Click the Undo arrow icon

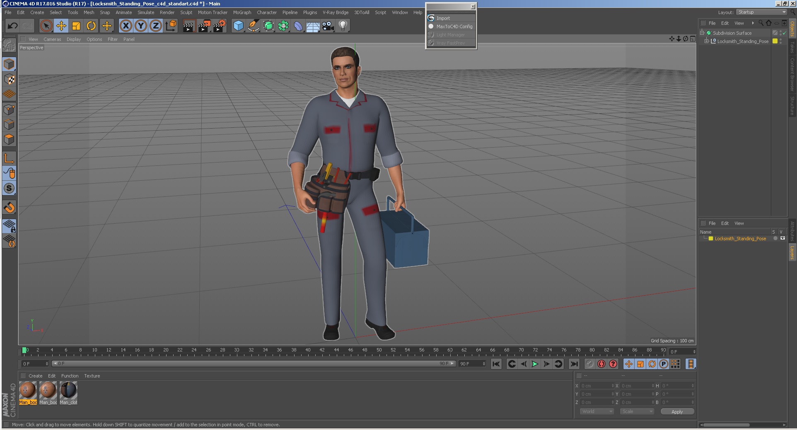12,26
